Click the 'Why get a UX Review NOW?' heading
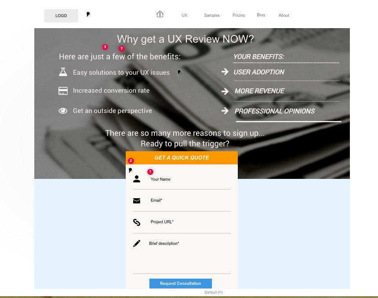Viewport: 378px width, 298px height. (x=185, y=39)
